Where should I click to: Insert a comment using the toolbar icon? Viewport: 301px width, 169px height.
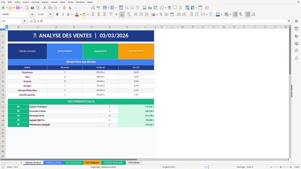[x=175, y=8]
